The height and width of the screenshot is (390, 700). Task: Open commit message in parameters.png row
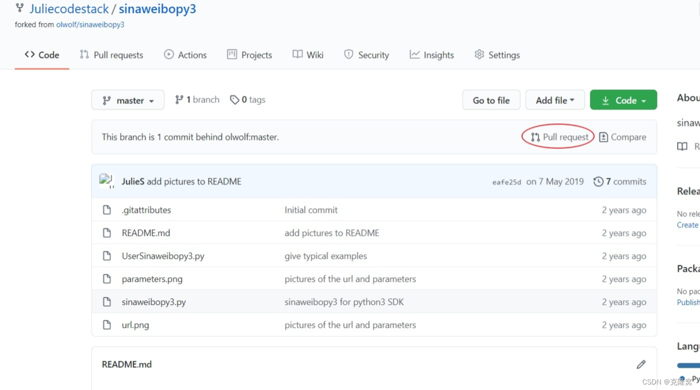point(350,279)
